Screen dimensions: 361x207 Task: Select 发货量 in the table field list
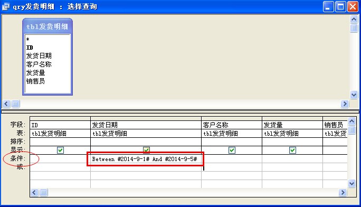point(47,73)
